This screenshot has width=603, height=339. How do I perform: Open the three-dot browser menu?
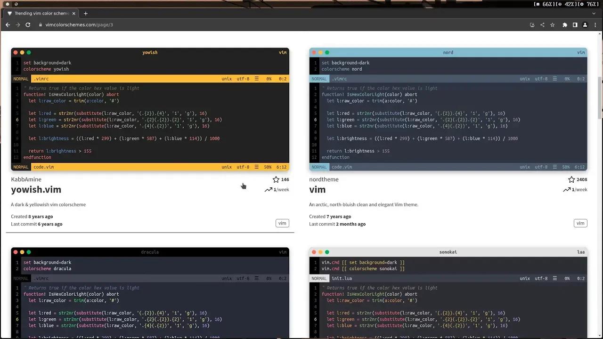(595, 25)
